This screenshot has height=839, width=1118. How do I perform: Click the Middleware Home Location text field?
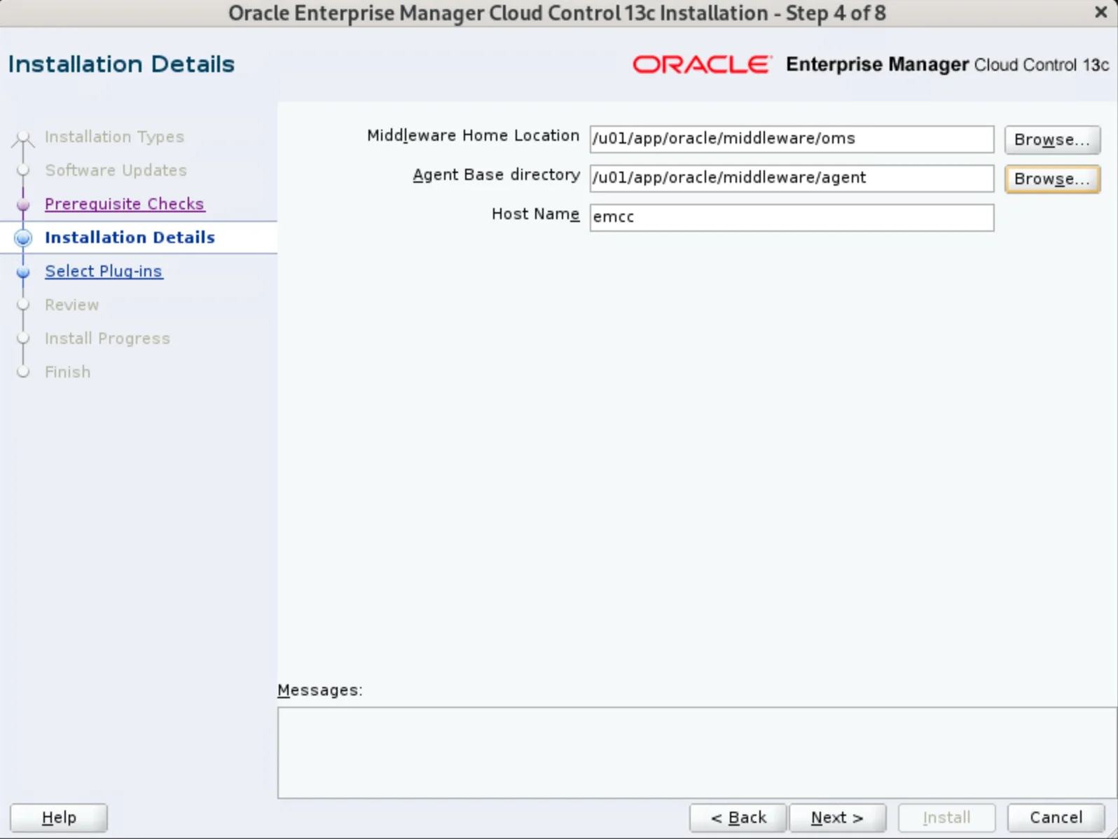[x=792, y=139]
